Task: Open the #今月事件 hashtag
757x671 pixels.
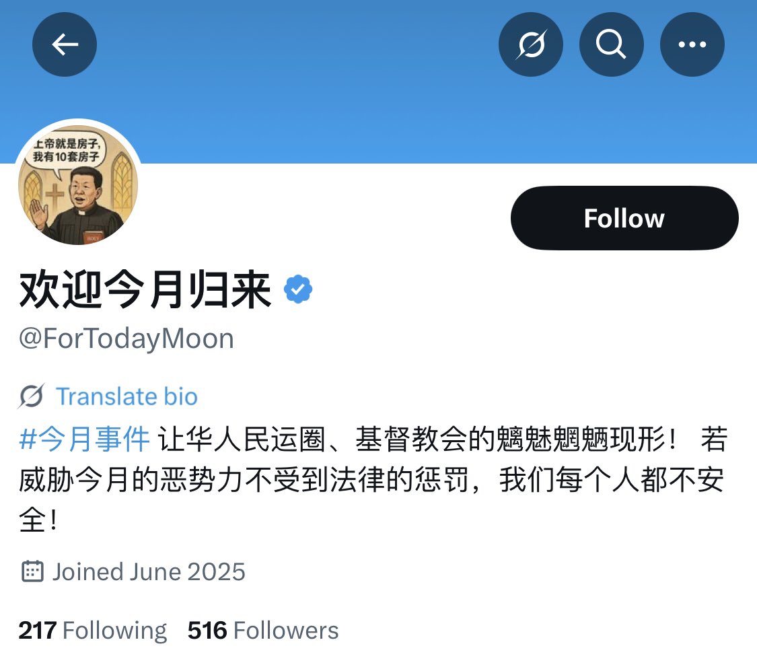Action: click(84, 439)
